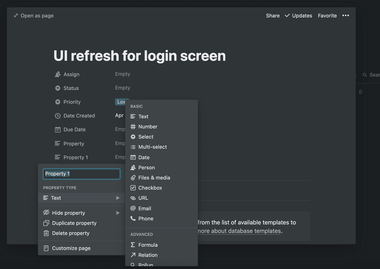Toggle the Updates checkmark button

tap(298, 16)
